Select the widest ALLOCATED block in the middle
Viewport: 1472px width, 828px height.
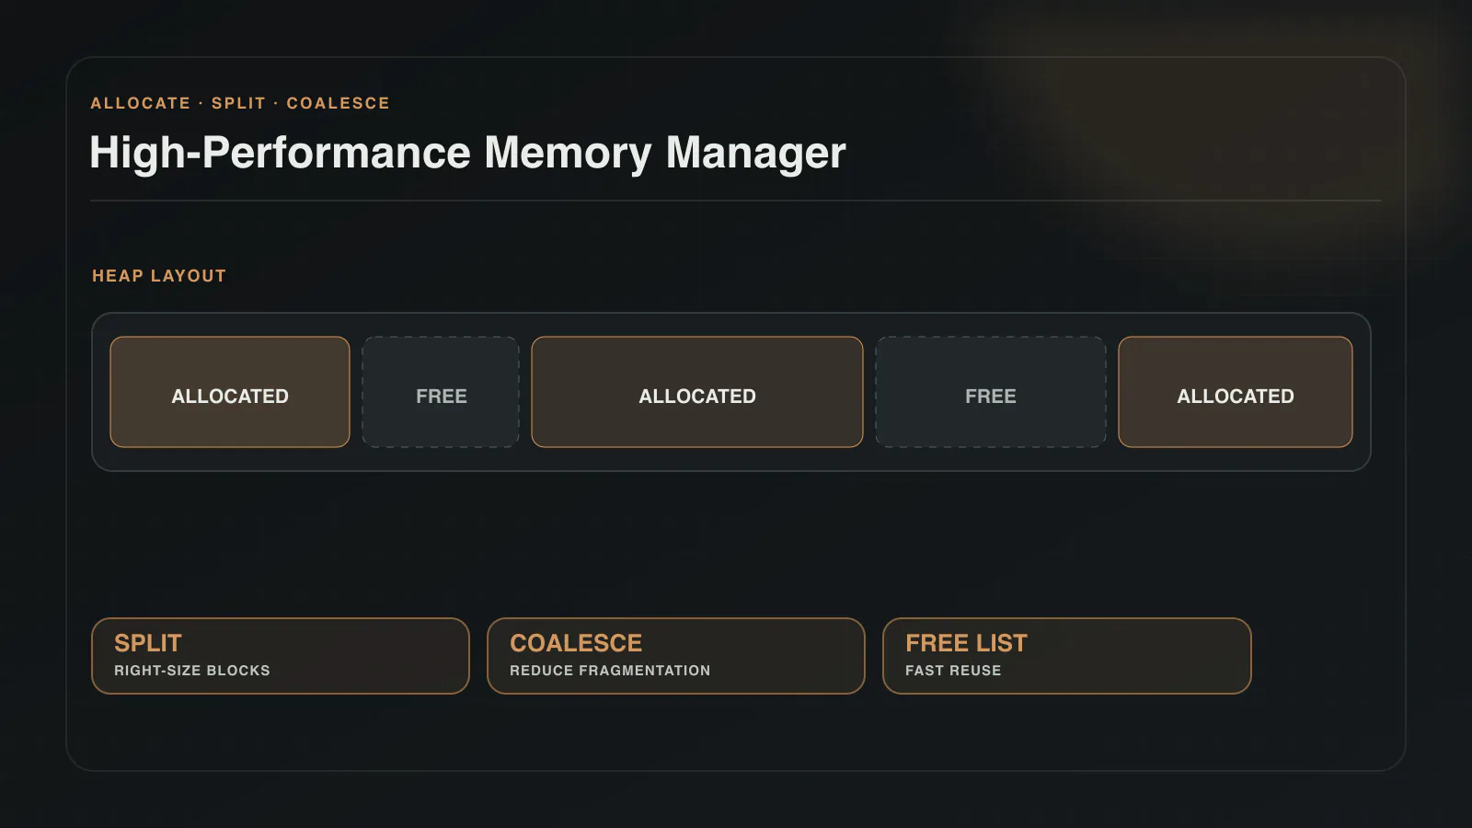(x=697, y=392)
